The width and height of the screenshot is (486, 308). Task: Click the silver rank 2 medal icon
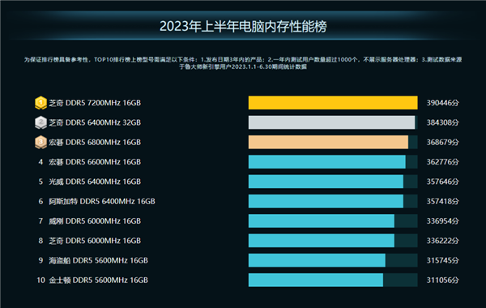point(40,122)
